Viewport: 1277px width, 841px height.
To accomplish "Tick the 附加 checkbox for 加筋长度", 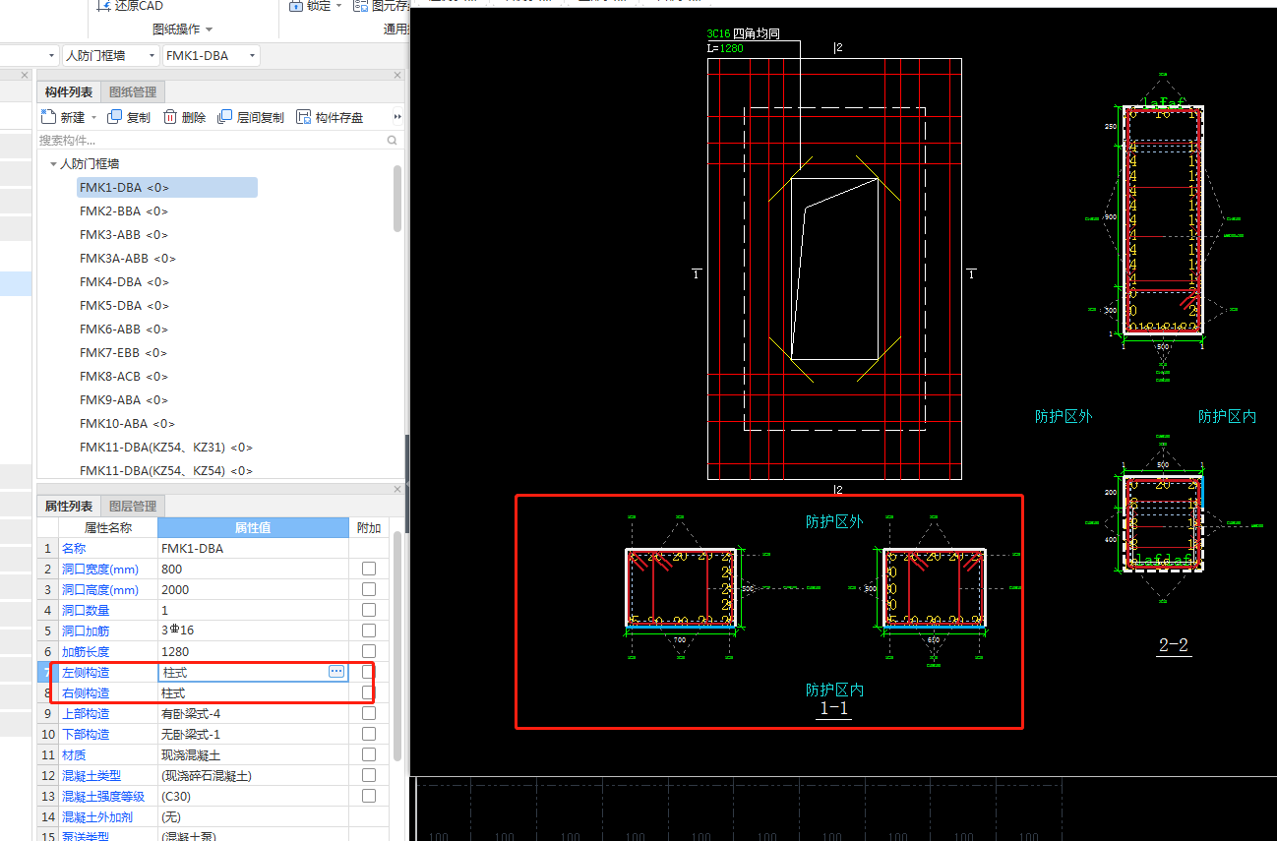I will (369, 651).
